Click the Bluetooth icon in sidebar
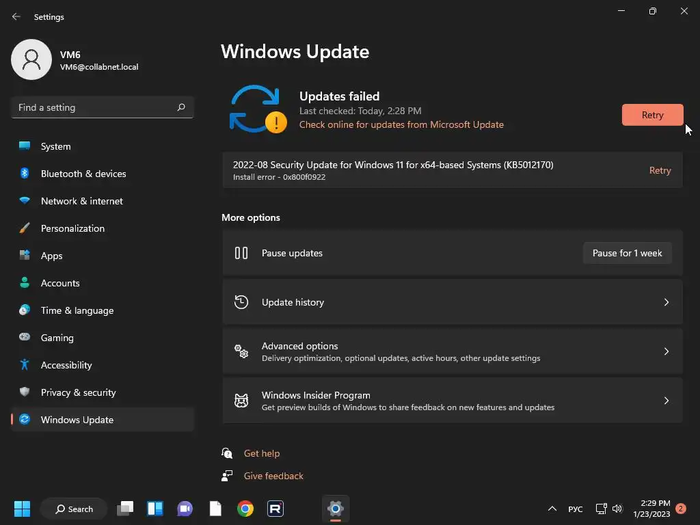Image resolution: width=700 pixels, height=525 pixels. [x=25, y=173]
